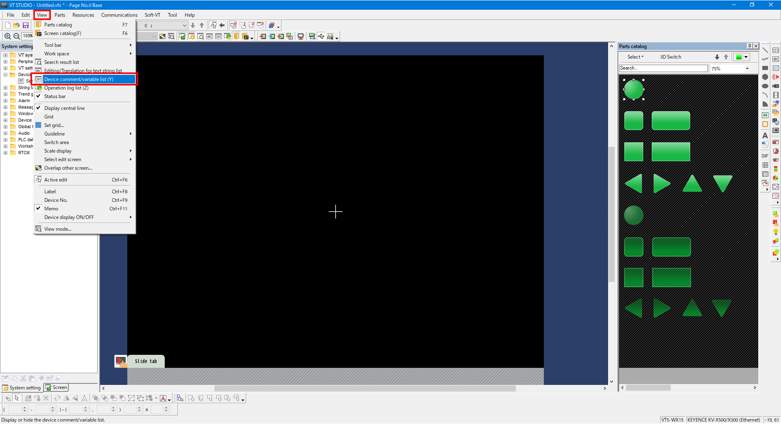The image size is (781, 424).
Task: Select the straight line drawing tool
Action: [x=765, y=50]
